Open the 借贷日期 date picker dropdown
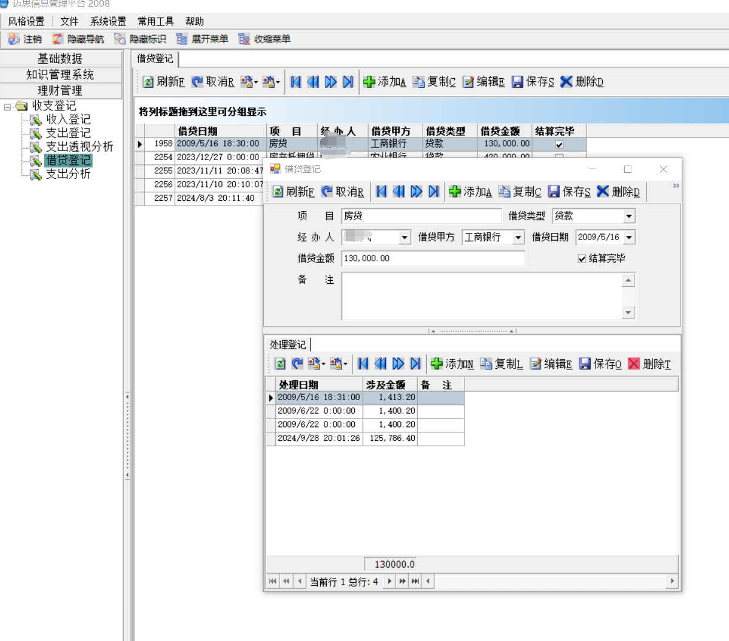This screenshot has width=729, height=641. coord(630,238)
